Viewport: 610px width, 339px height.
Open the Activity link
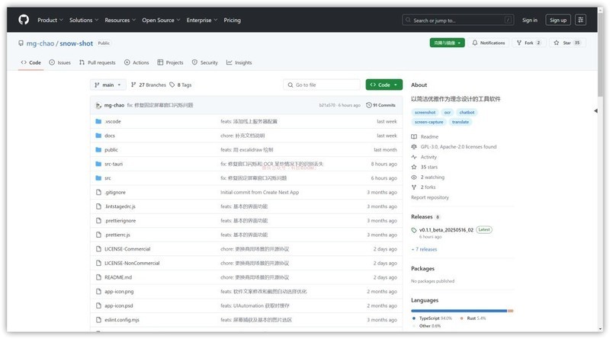tap(424, 157)
